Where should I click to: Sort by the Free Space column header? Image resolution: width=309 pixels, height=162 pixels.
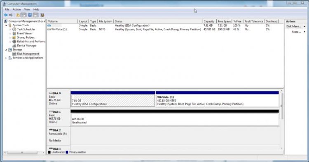tap(224, 21)
